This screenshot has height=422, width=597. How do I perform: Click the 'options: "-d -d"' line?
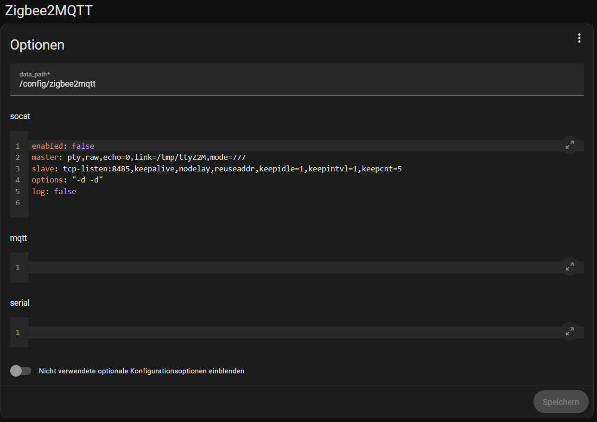pyautogui.click(x=67, y=180)
